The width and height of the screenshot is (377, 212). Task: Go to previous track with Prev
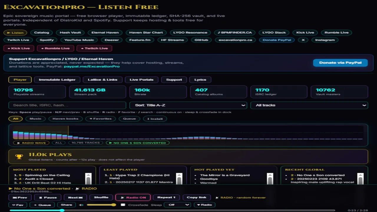point(20,198)
